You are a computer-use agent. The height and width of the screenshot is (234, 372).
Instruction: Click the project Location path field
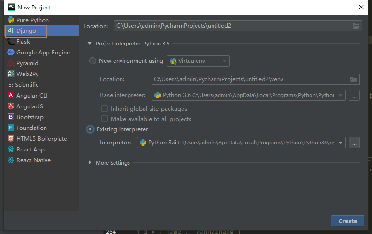(238, 26)
